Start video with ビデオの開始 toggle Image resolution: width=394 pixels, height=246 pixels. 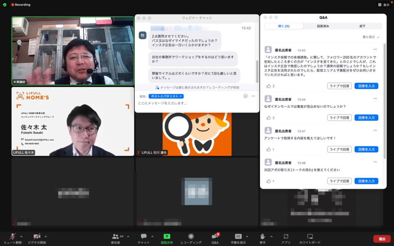[x=37, y=236]
